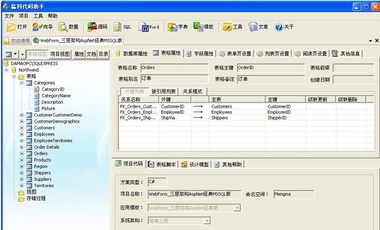Viewport: 380px width, 230px height.
Task: Switch to the 表格脚本 tab
Action: point(162,165)
